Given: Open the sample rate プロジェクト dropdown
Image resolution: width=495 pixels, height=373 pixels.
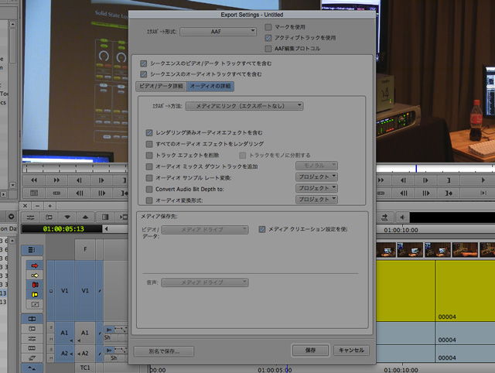Looking at the screenshot, I should 316,177.
